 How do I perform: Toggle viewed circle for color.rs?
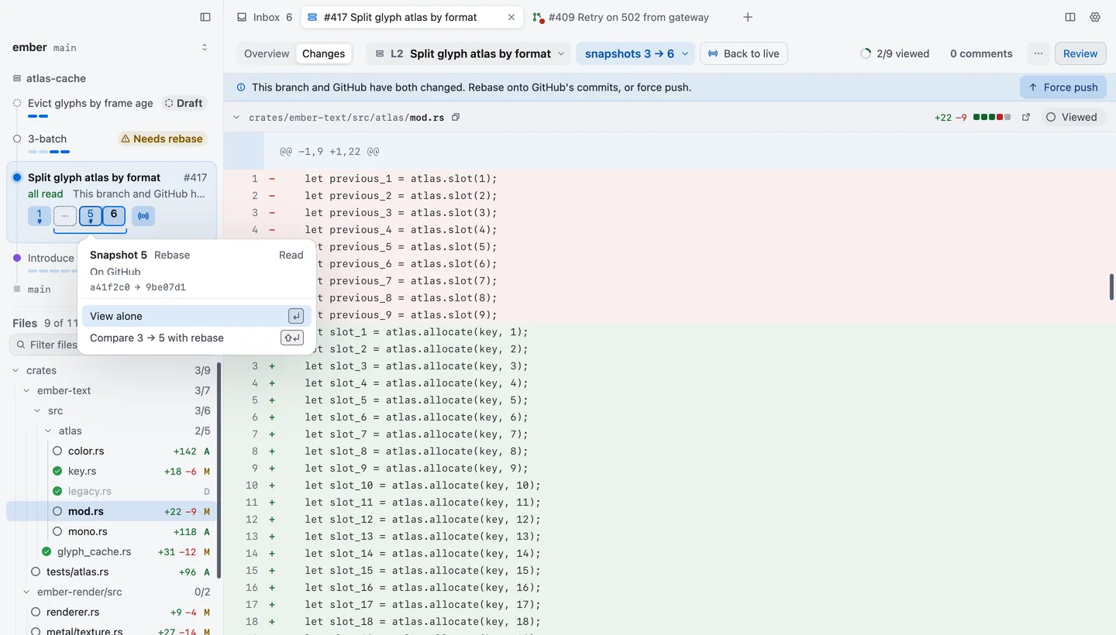coord(57,451)
